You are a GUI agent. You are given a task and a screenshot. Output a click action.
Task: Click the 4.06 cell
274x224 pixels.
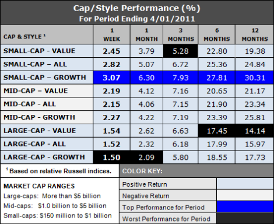point(146,104)
